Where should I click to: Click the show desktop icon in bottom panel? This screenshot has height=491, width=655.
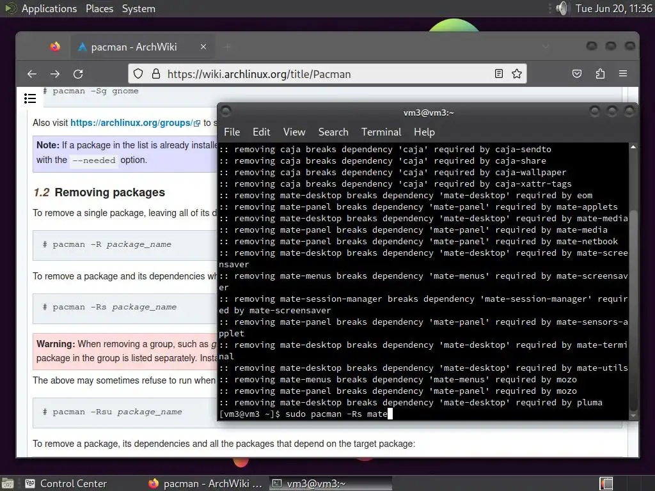[x=8, y=483]
